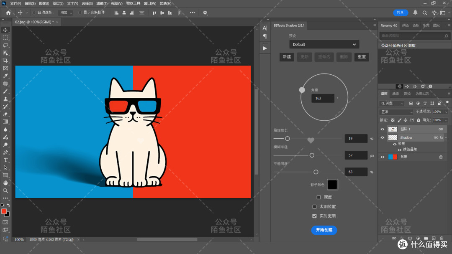This screenshot has height=254, width=452.
Task: Click align top edges icon
Action: coord(154,13)
